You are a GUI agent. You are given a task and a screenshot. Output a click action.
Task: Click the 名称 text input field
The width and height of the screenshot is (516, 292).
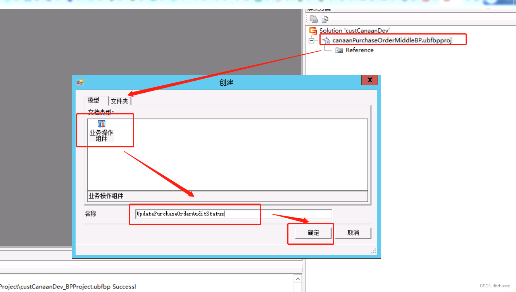pos(234,214)
